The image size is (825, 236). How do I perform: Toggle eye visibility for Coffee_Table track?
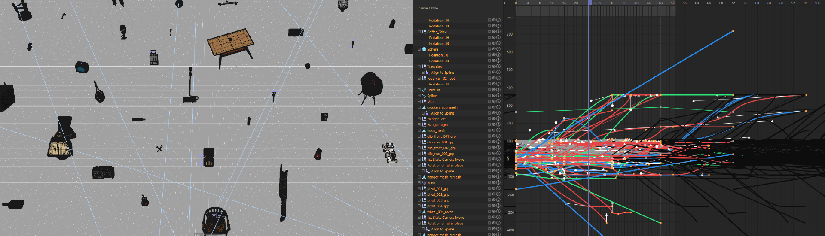pyautogui.click(x=494, y=32)
